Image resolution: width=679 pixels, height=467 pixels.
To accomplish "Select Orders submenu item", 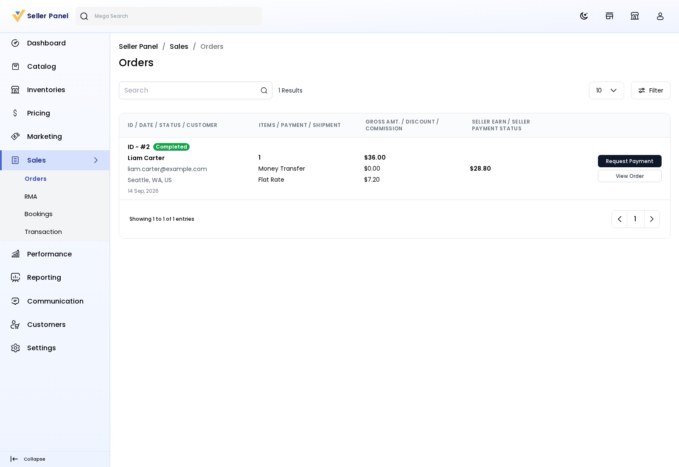I will pyautogui.click(x=36, y=179).
